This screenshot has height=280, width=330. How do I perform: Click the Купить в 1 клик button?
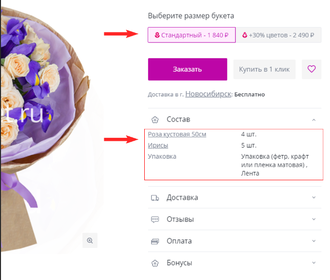(x=264, y=69)
